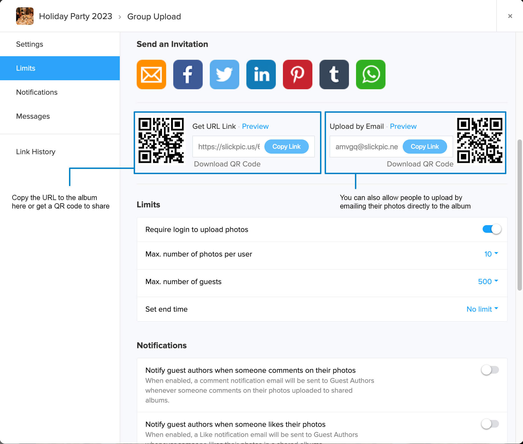Share invitation via email icon
The image size is (523, 444).
151,75
